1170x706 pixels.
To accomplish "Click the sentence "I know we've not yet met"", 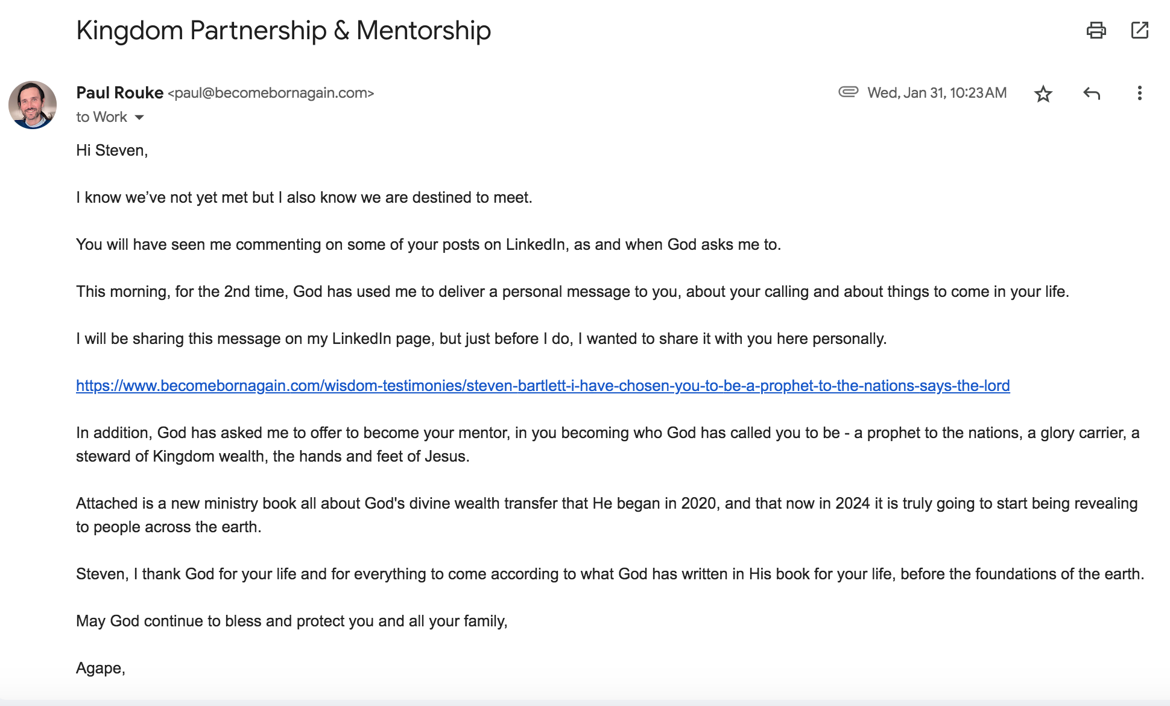I will coord(304,197).
